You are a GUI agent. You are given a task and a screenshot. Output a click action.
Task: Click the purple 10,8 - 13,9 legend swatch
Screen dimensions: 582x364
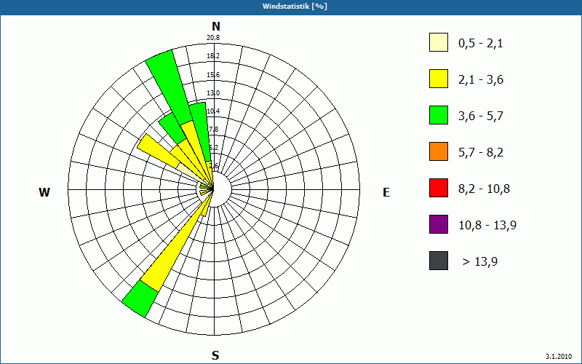[439, 224]
